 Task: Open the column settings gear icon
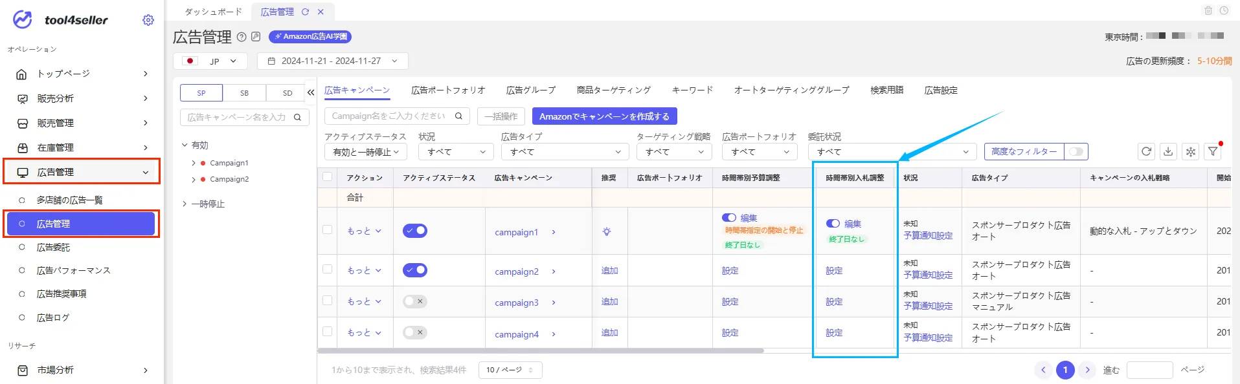(x=1190, y=151)
